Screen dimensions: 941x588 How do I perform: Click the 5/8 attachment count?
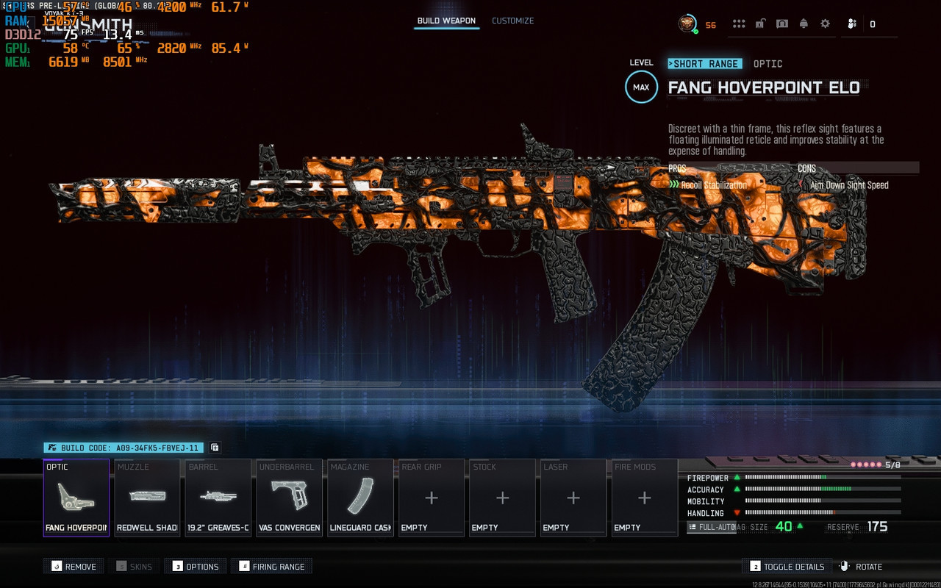(892, 465)
